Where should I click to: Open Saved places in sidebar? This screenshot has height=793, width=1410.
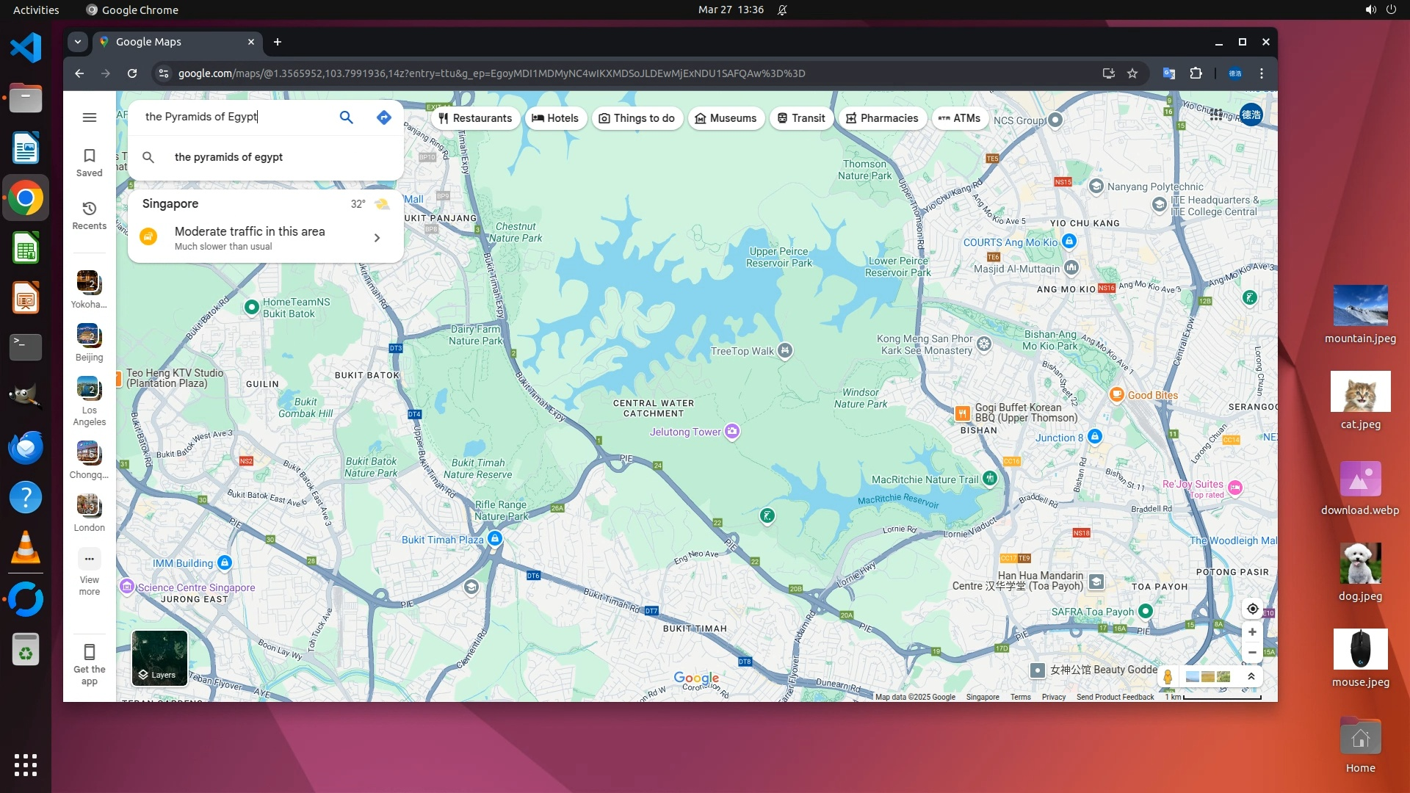[x=90, y=162]
